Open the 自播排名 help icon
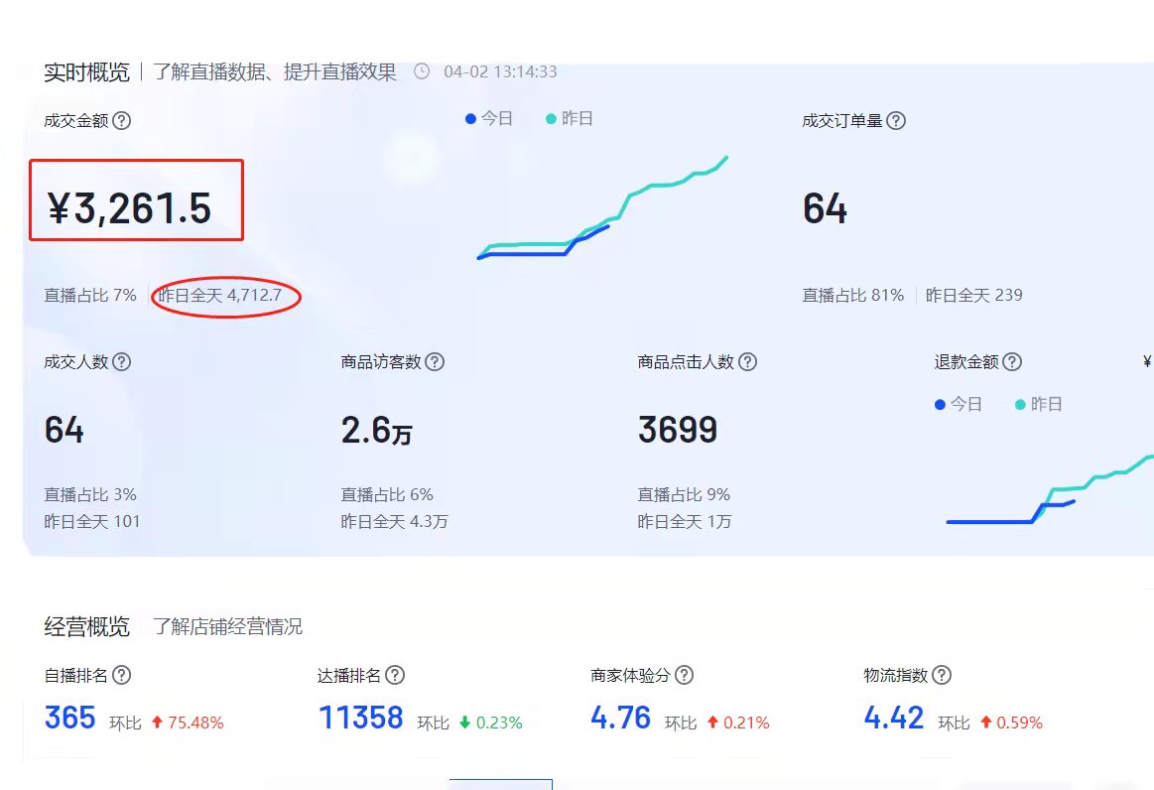 tap(121, 675)
